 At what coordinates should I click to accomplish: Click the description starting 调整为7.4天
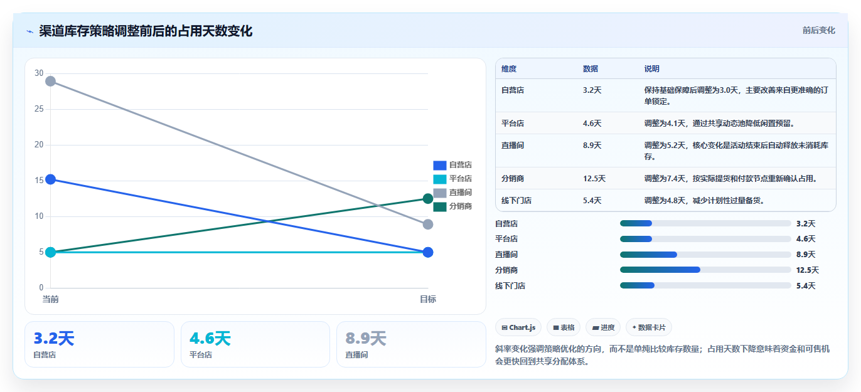(731, 179)
